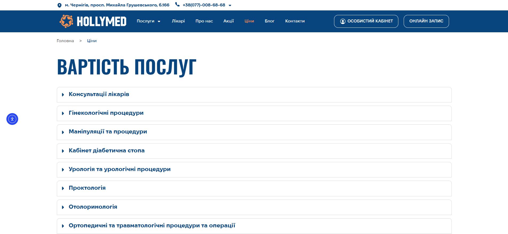Click the phone handset icon
The width and height of the screenshot is (508, 234).
click(177, 5)
